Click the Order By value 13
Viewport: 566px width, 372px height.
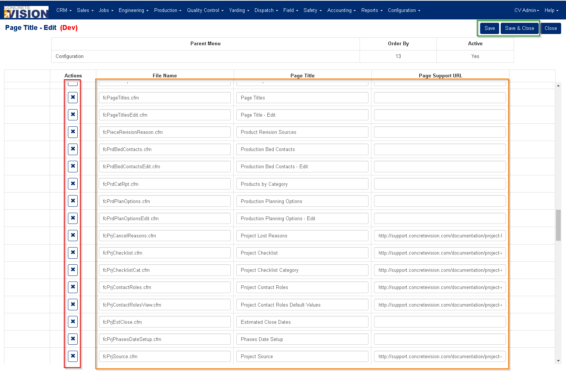point(398,56)
